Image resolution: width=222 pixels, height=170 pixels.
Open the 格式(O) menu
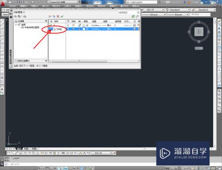click(x=56, y=6)
